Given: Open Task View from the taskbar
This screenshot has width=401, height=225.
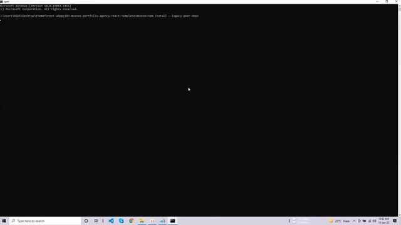Looking at the screenshot, I should coord(96,221).
